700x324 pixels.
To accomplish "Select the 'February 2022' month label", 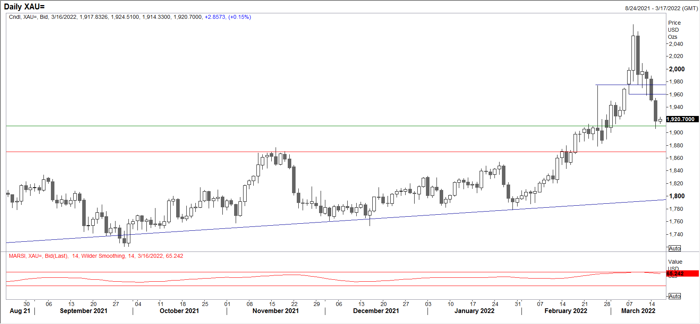I will point(566,311).
